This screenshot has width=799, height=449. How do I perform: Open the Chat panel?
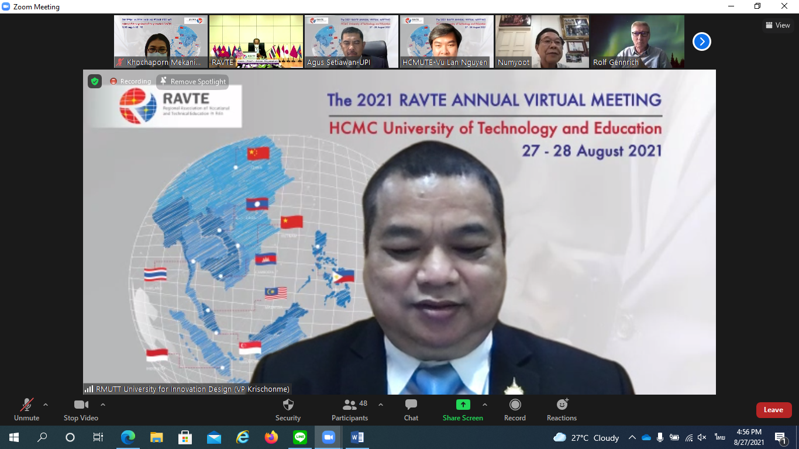(x=411, y=410)
